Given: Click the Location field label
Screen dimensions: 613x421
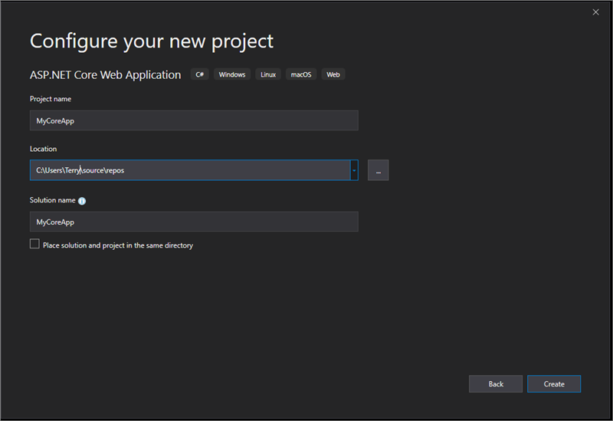Looking at the screenshot, I should tap(43, 149).
